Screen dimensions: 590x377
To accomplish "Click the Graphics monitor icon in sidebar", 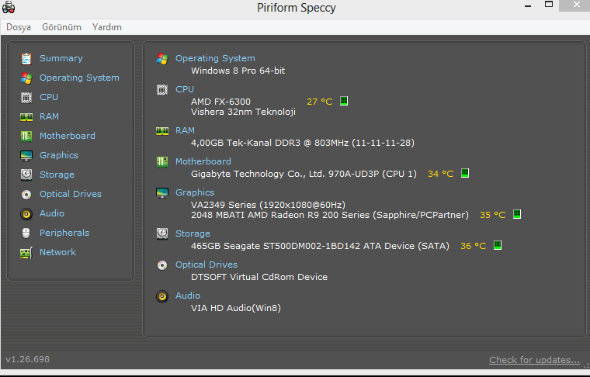I will (x=26, y=155).
